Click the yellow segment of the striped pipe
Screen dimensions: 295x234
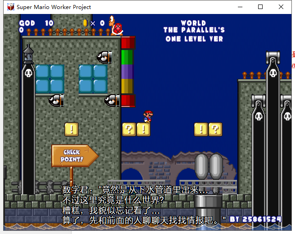(127, 86)
